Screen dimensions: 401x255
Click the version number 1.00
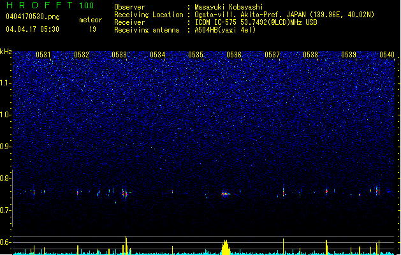coord(86,6)
